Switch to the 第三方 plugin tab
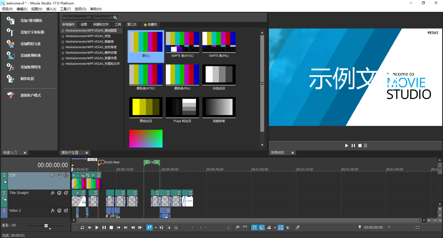The height and width of the screenshot is (238, 443). 132,25
